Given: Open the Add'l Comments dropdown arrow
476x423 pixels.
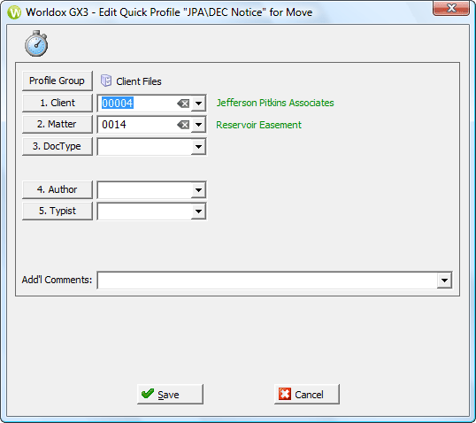Looking at the screenshot, I should tap(444, 281).
